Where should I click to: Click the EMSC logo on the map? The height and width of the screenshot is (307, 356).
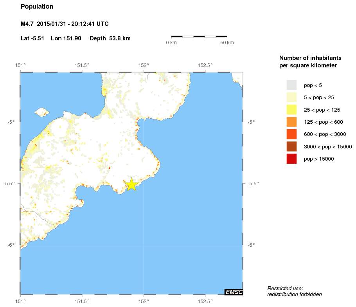coord(234,292)
